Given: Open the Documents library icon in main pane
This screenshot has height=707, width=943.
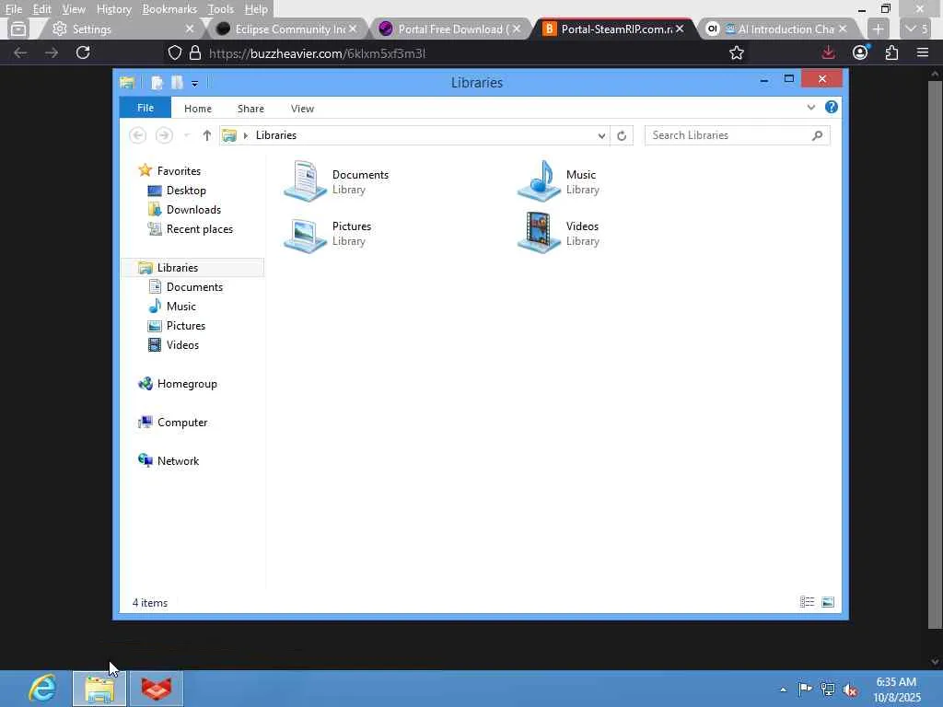Looking at the screenshot, I should (x=305, y=181).
